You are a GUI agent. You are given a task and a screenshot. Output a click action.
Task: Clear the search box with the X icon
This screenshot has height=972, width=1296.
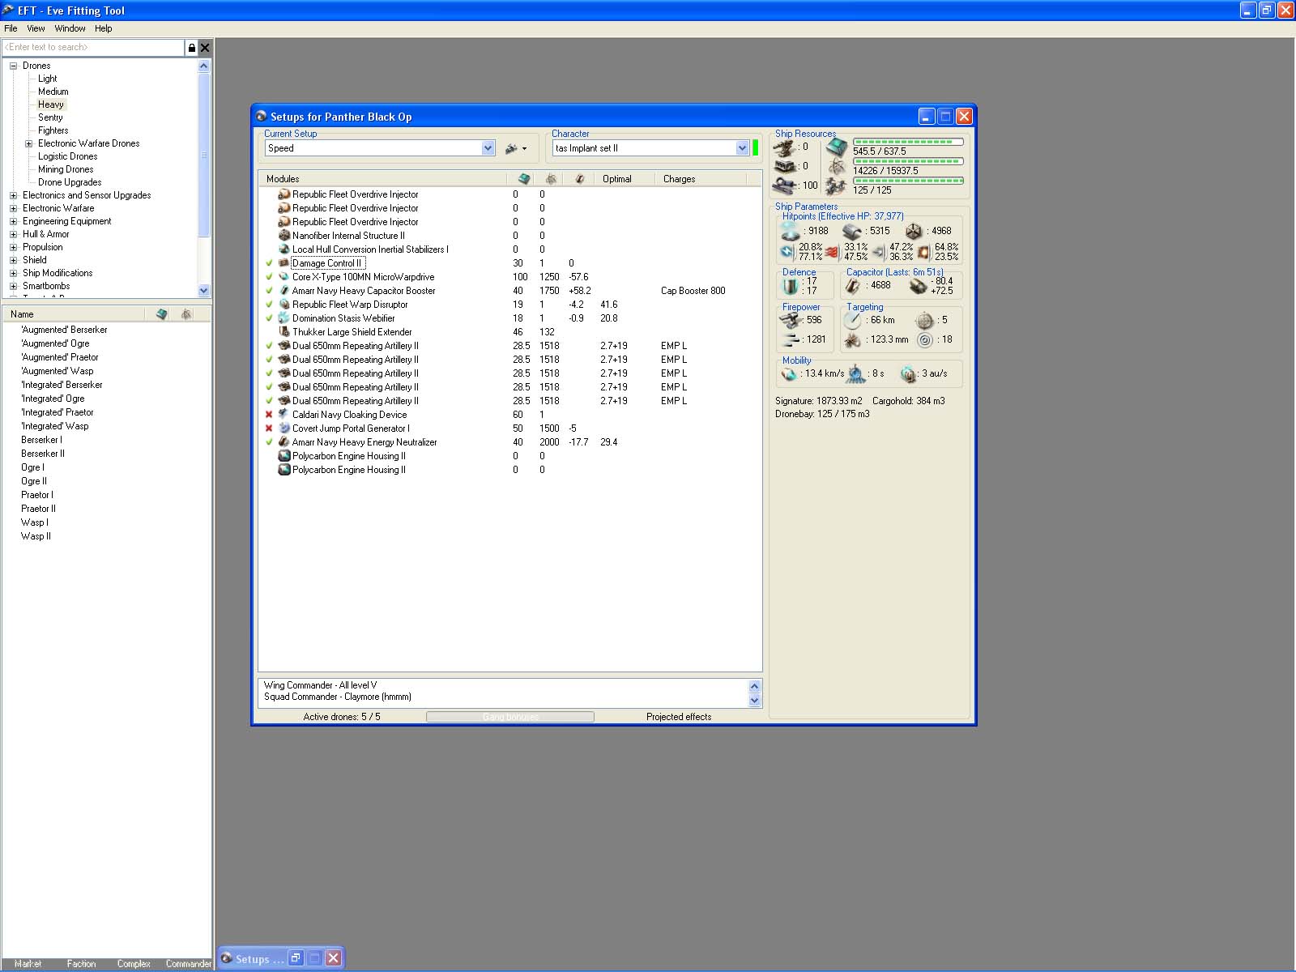[x=205, y=48]
